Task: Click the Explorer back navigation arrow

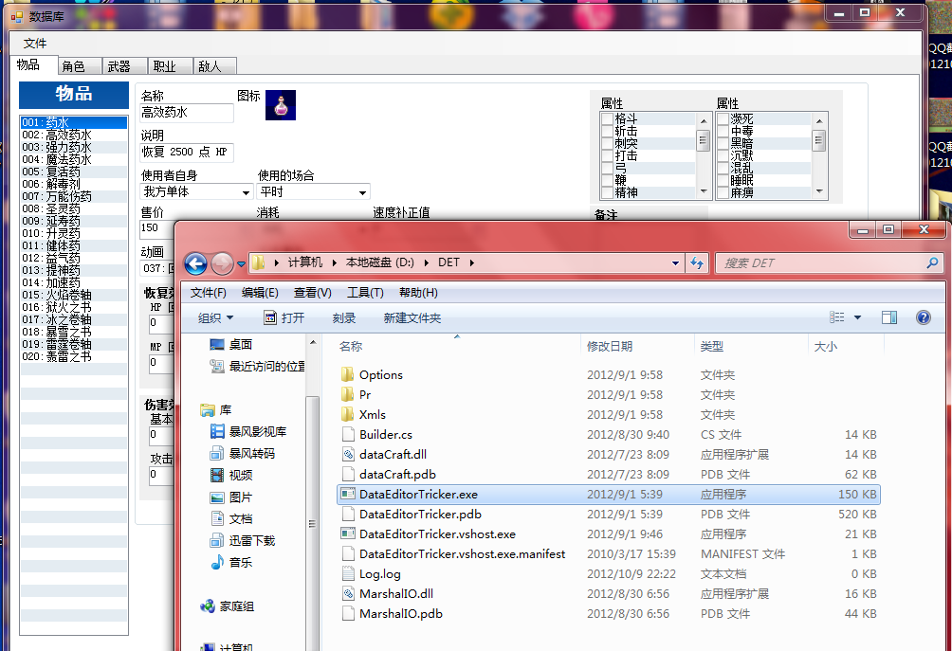Action: 195,263
